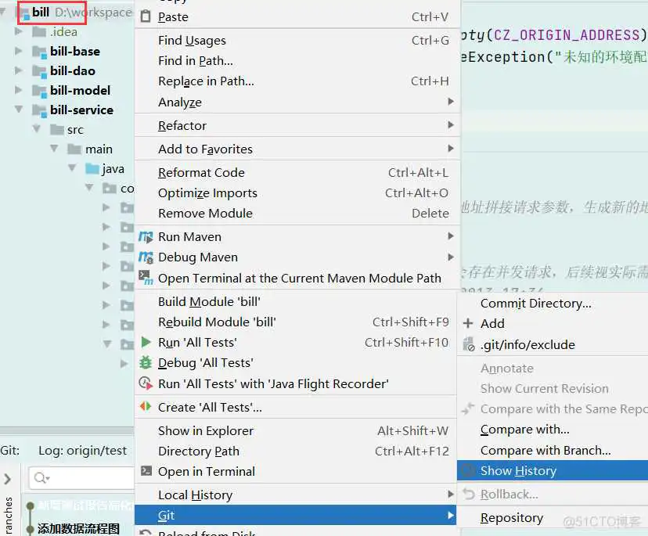Select Reformat Code menu entry
This screenshot has width=648, height=536.
(x=201, y=172)
